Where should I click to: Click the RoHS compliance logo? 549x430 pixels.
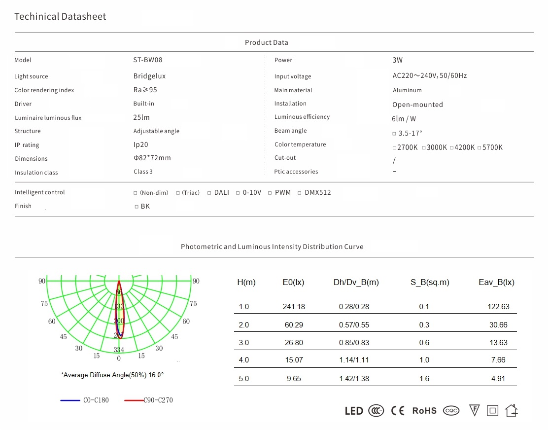coord(424,411)
